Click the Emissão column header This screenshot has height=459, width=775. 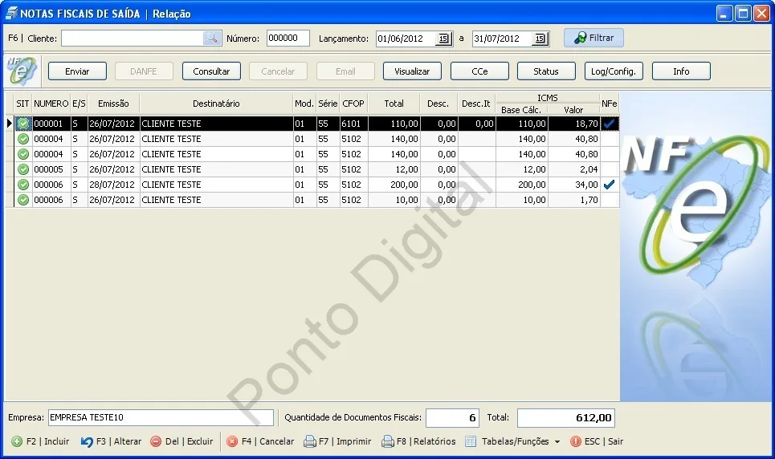click(113, 104)
